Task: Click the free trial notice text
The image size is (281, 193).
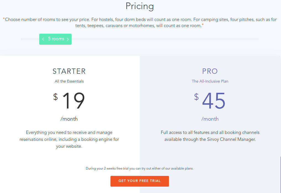Action: [140, 168]
